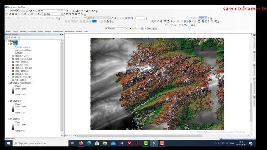Toggle italic text formatting
The height and width of the screenshot is (150, 267).
[71, 11]
